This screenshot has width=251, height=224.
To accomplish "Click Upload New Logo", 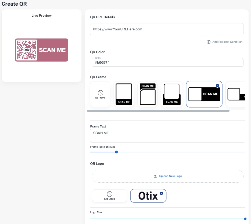I will [x=170, y=176].
